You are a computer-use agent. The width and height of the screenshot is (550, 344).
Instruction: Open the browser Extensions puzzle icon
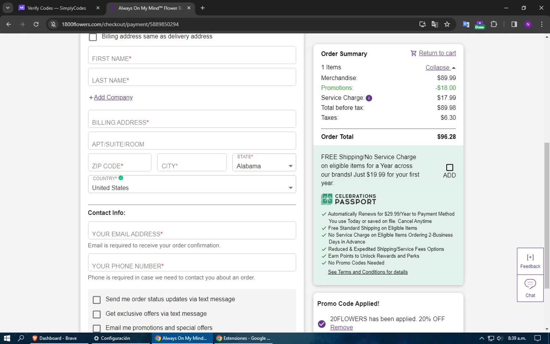click(x=494, y=24)
